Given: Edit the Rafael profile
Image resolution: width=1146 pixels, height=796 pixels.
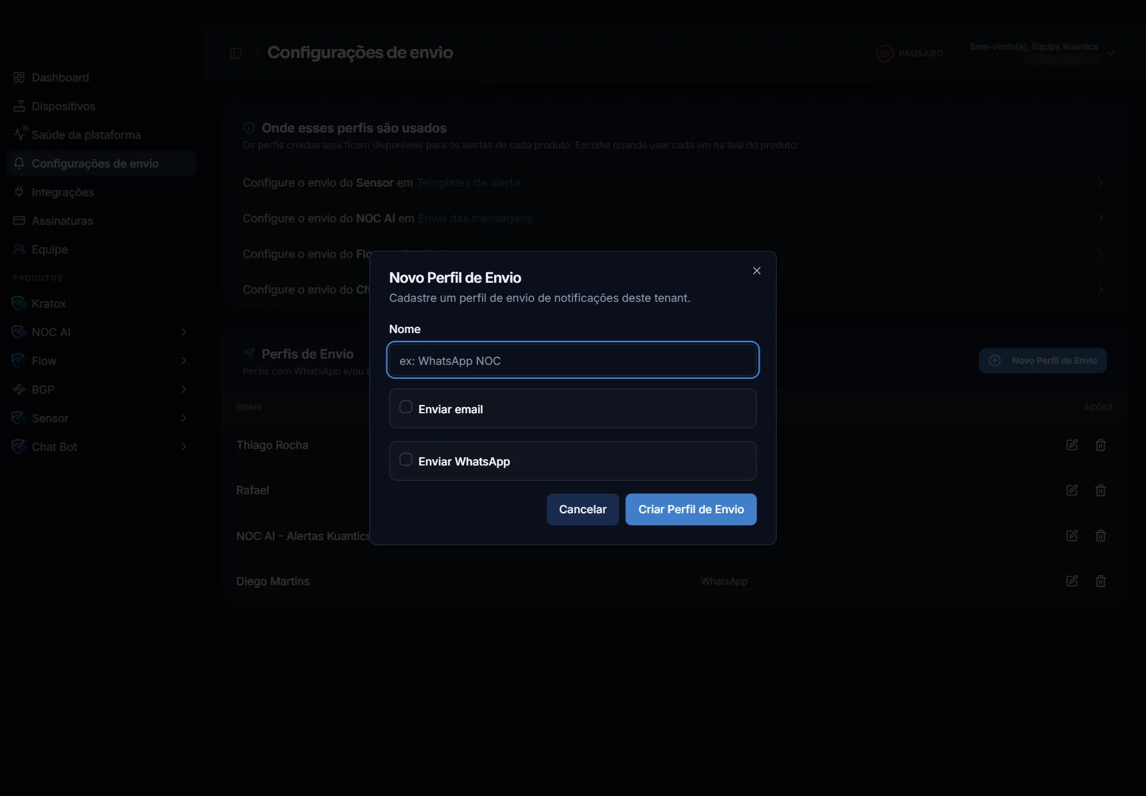Looking at the screenshot, I should click(x=1072, y=490).
